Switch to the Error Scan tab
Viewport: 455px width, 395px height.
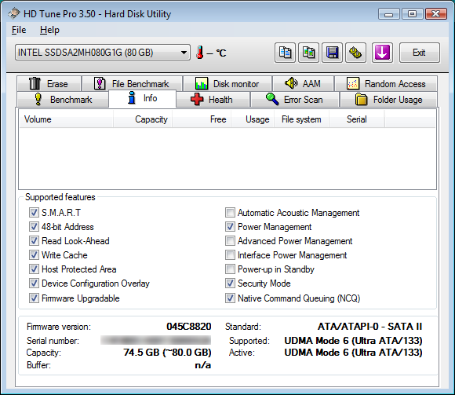(295, 99)
